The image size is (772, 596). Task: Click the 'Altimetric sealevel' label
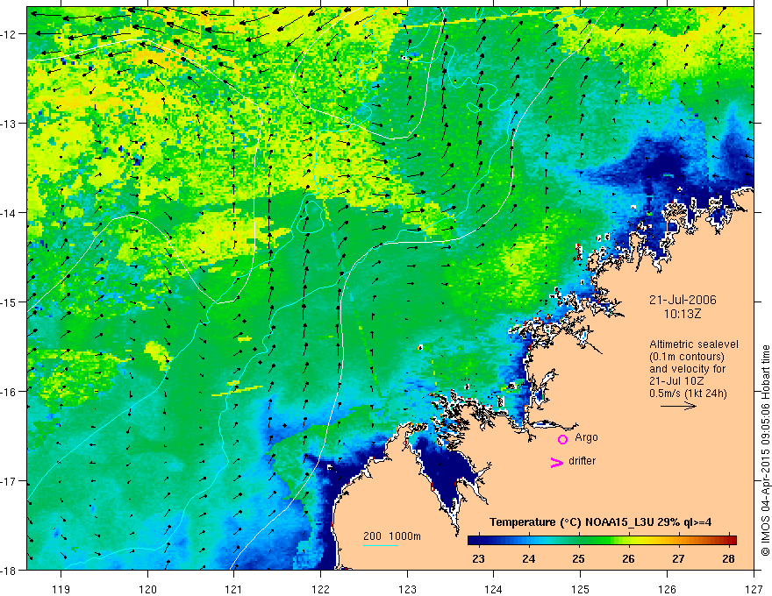click(694, 344)
